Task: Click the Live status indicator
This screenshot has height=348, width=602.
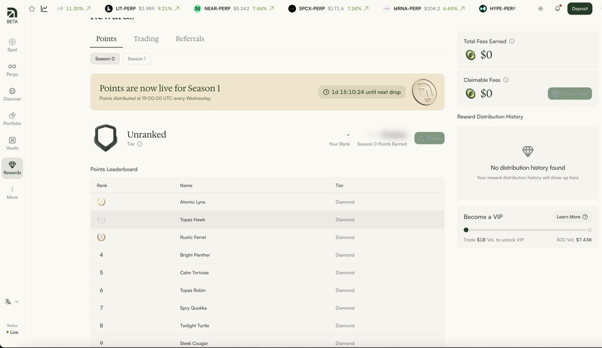Action: 12,332
